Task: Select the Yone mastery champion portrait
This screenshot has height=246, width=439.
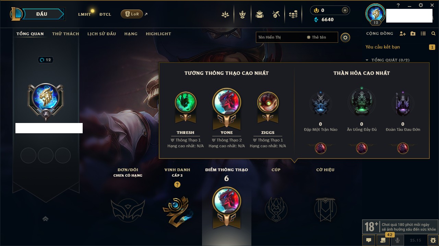Action: coord(226,103)
